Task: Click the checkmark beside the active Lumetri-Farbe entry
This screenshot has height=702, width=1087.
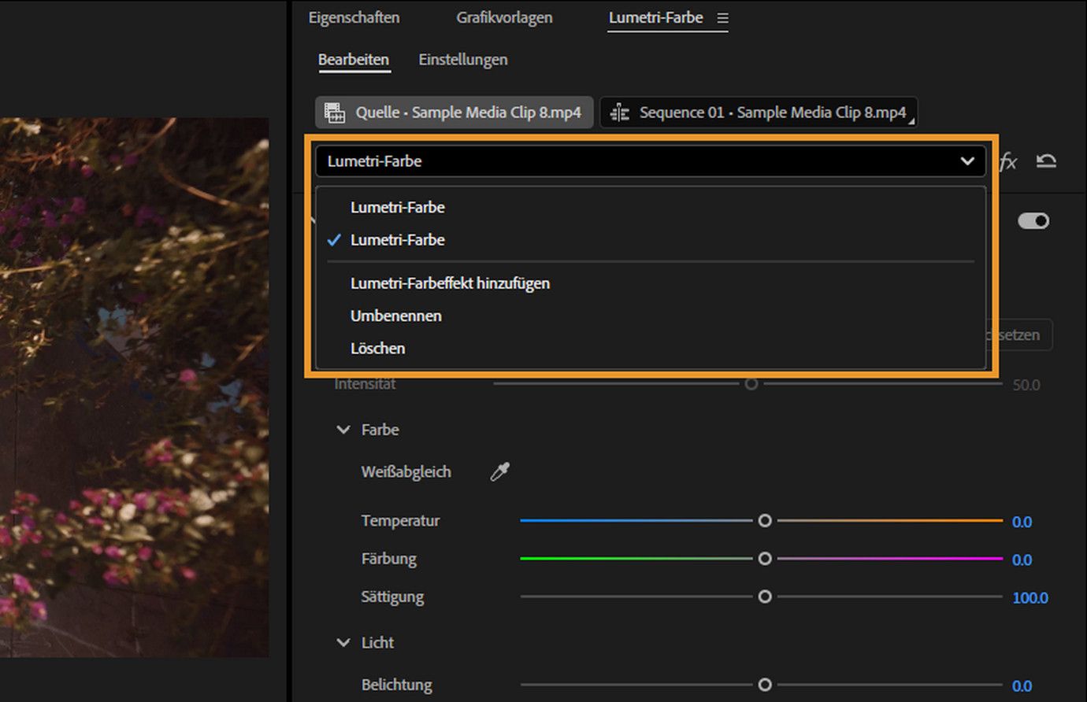Action: 334,239
